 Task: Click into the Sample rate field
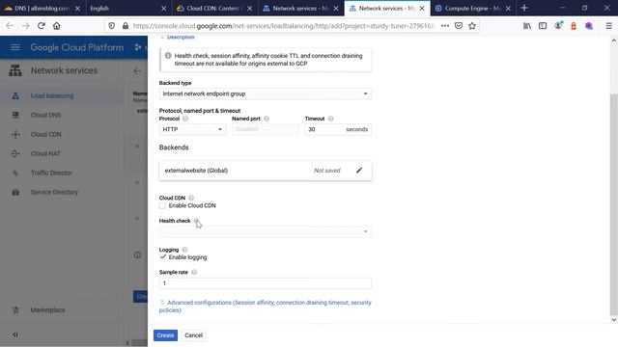coord(266,283)
